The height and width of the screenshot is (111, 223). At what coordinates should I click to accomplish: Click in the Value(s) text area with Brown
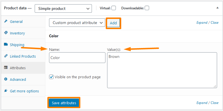(x=162, y=70)
